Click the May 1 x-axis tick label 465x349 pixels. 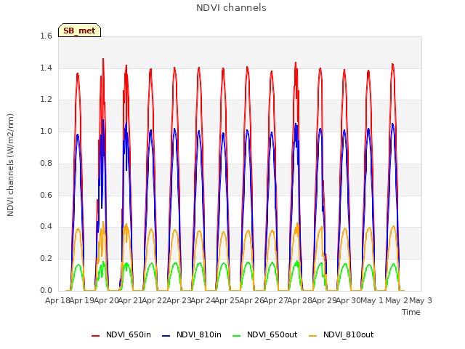pos(372,300)
